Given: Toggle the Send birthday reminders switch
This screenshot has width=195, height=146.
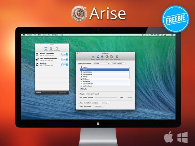Looking at the screenshot, I should pos(65,59).
